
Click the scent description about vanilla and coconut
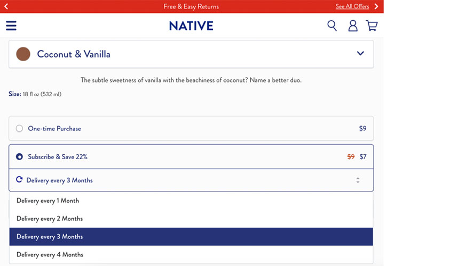(x=191, y=80)
